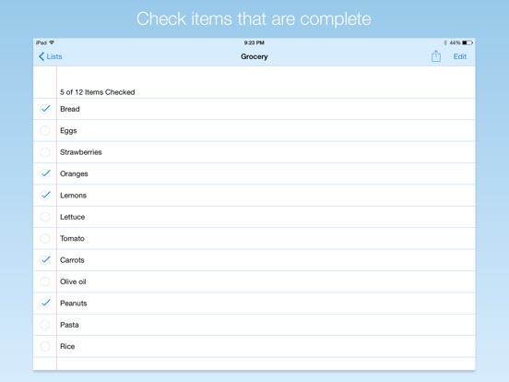The image size is (509, 382).
Task: Tap the share icon in the navigation bar
Action: (435, 56)
